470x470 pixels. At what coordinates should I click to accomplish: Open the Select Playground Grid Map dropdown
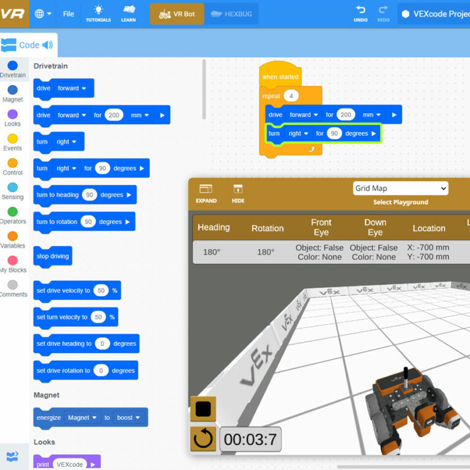[x=401, y=188]
